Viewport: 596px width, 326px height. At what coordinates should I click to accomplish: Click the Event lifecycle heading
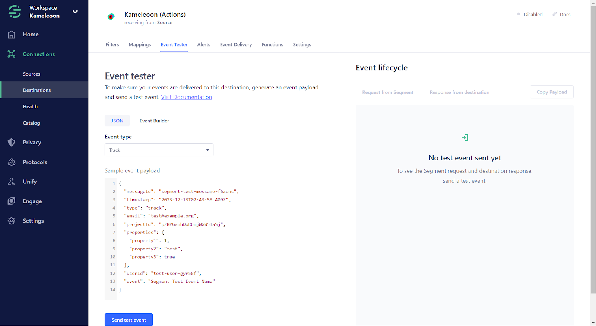point(381,68)
